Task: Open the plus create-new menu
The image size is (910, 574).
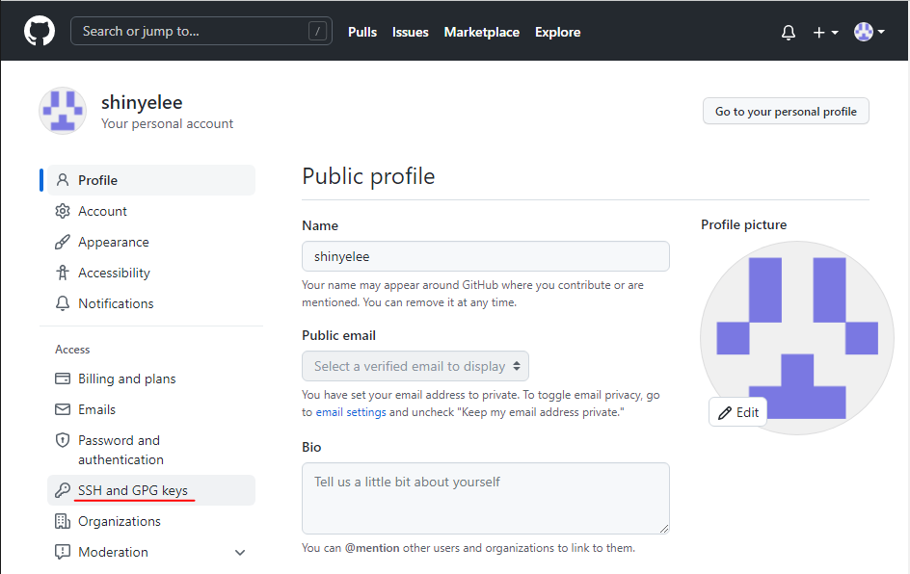Action: [825, 33]
